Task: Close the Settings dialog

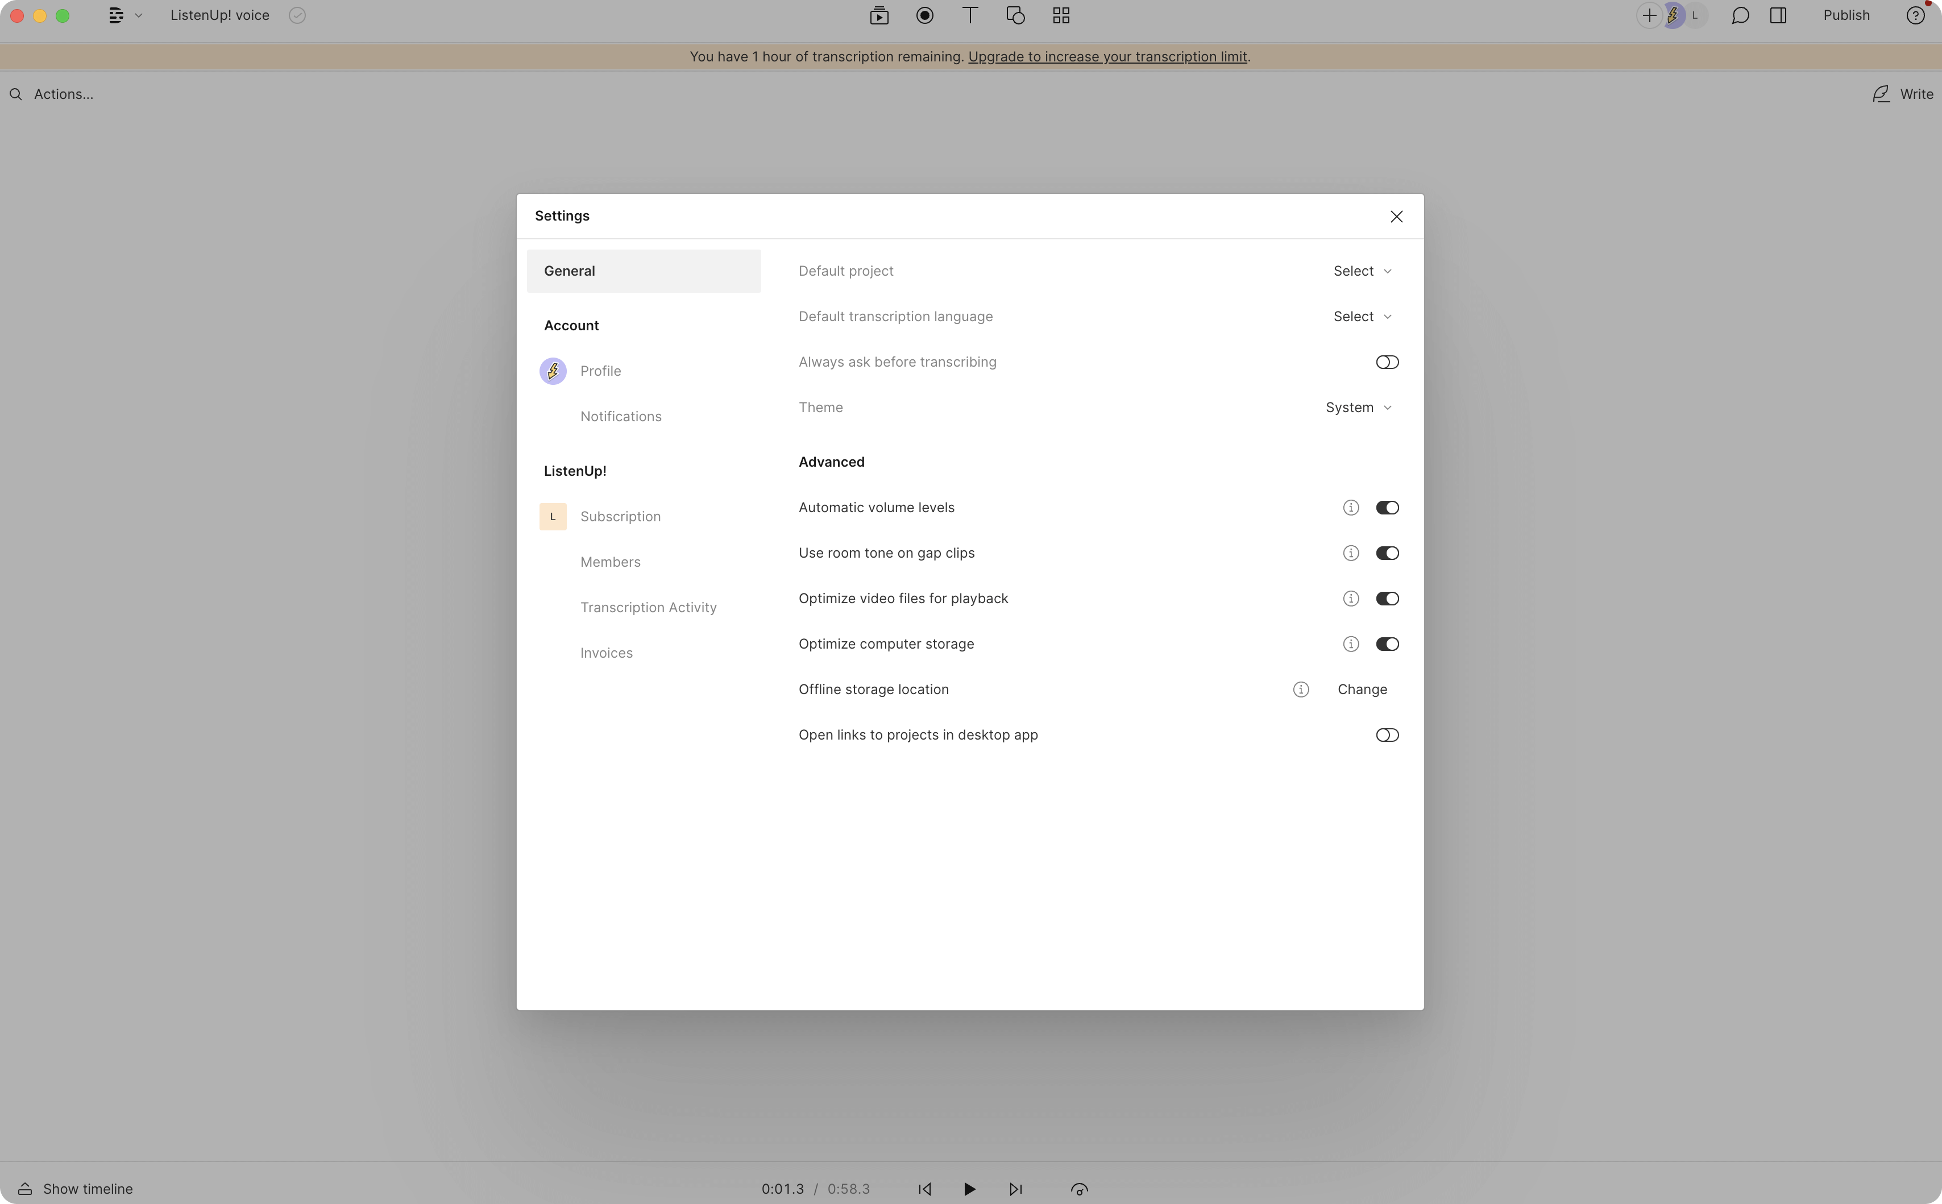Action: (1396, 217)
